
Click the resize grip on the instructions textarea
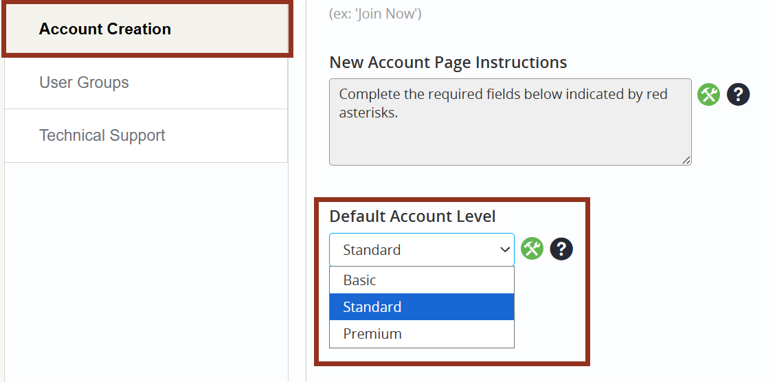pyautogui.click(x=686, y=160)
